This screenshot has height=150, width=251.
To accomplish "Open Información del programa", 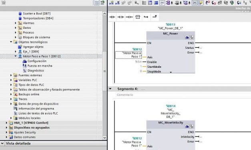I will pyautogui.click(x=36, y=109).
